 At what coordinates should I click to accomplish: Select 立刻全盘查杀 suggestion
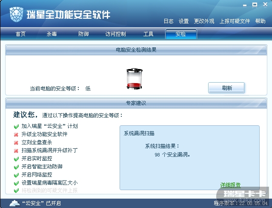37,142
